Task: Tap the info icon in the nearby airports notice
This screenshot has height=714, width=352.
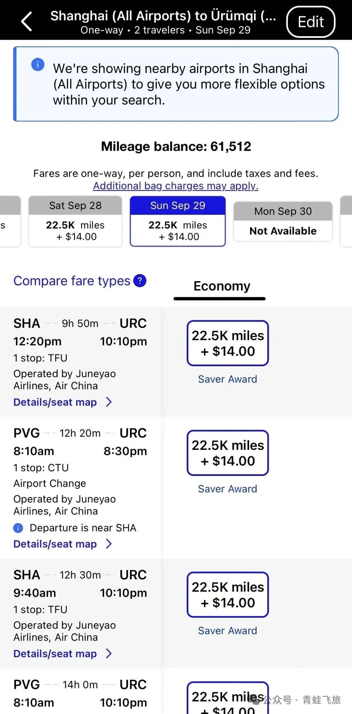Action: pos(38,64)
